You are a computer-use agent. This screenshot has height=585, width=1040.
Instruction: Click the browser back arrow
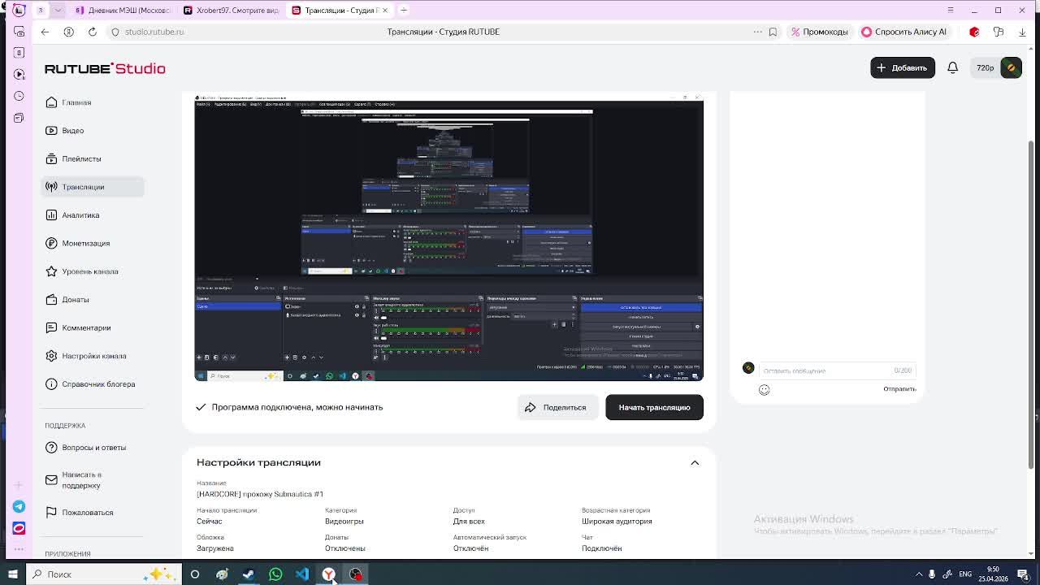click(45, 32)
